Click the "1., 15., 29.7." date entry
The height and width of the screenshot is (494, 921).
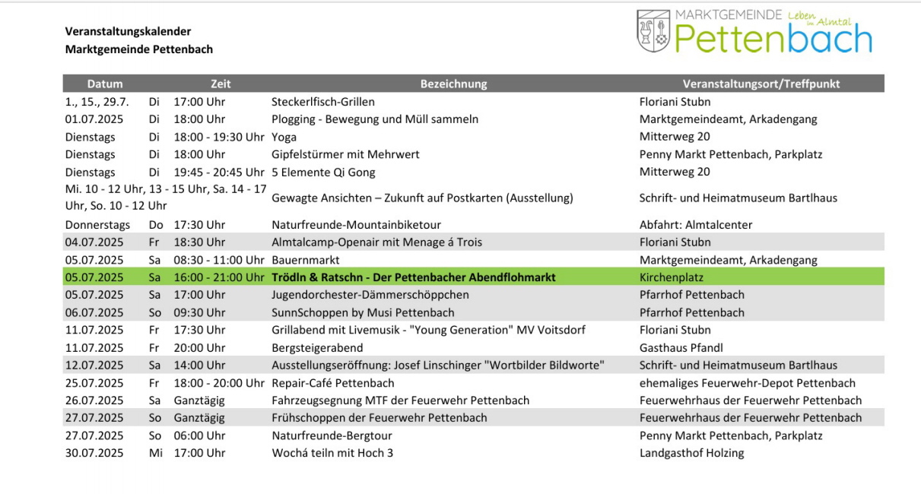click(x=97, y=102)
